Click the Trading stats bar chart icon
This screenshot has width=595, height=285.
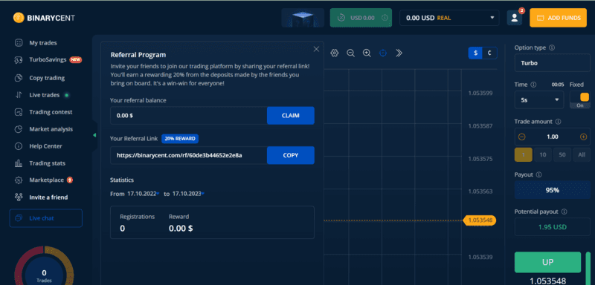point(19,163)
